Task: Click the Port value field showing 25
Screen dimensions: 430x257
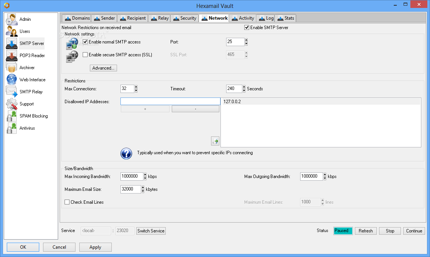Action: [x=235, y=42]
